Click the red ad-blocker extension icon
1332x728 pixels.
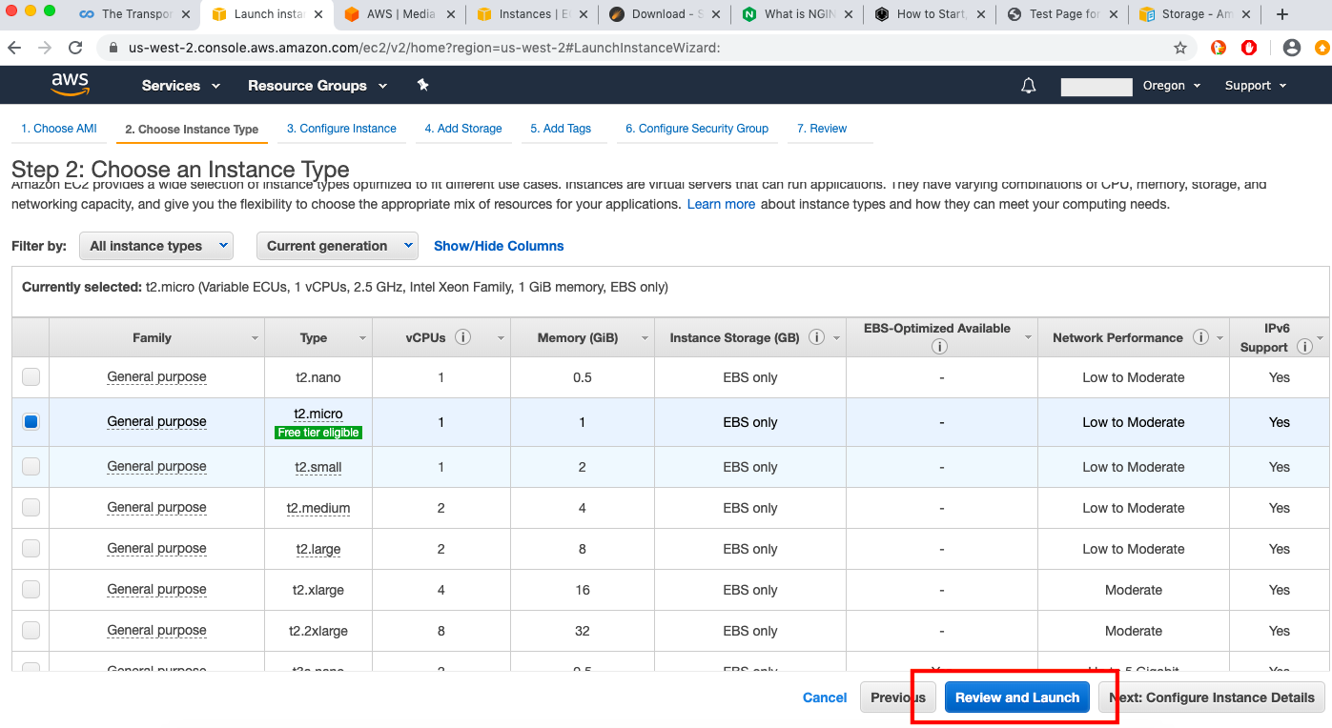[1249, 48]
